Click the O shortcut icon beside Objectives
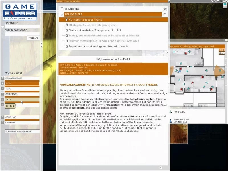 (3, 94)
